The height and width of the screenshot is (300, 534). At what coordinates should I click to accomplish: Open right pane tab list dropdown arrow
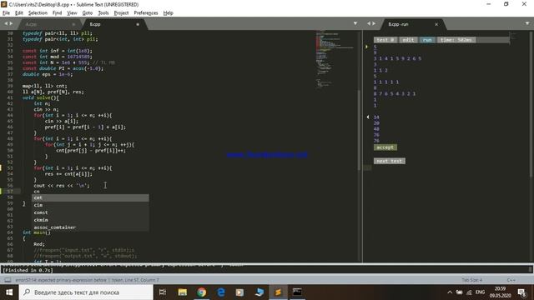[527, 23]
